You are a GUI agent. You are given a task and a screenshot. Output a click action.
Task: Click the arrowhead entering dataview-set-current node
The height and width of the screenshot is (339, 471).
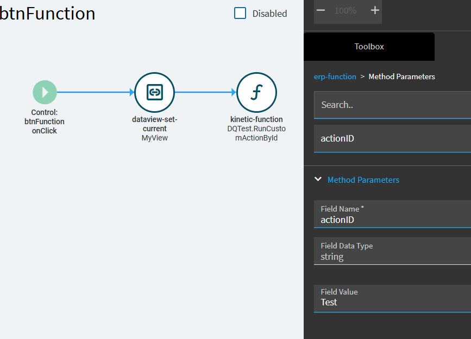pyautogui.click(x=132, y=92)
